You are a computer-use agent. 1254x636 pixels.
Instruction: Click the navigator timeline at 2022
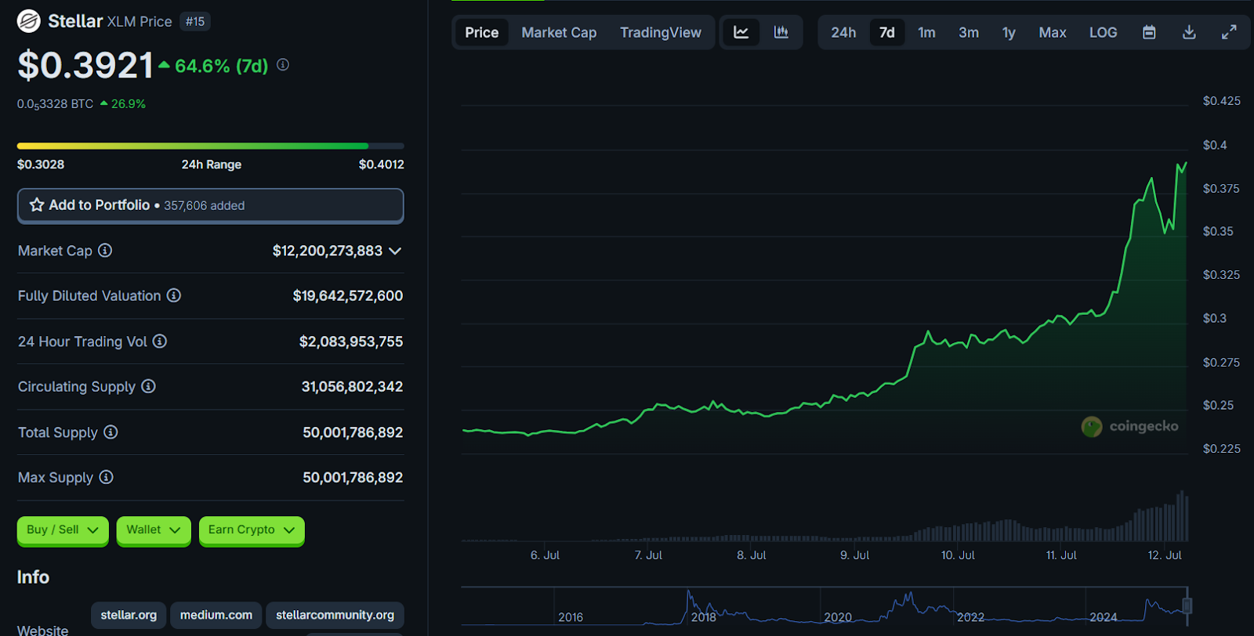coord(970,617)
